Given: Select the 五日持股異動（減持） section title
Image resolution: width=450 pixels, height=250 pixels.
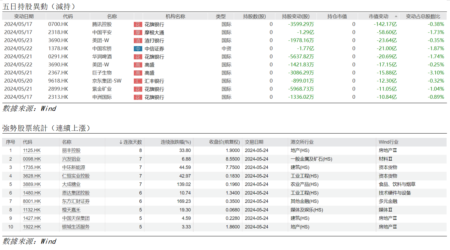Looking at the screenshot, I should click(x=39, y=6).
